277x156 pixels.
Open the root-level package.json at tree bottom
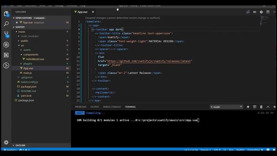[x=26, y=100]
